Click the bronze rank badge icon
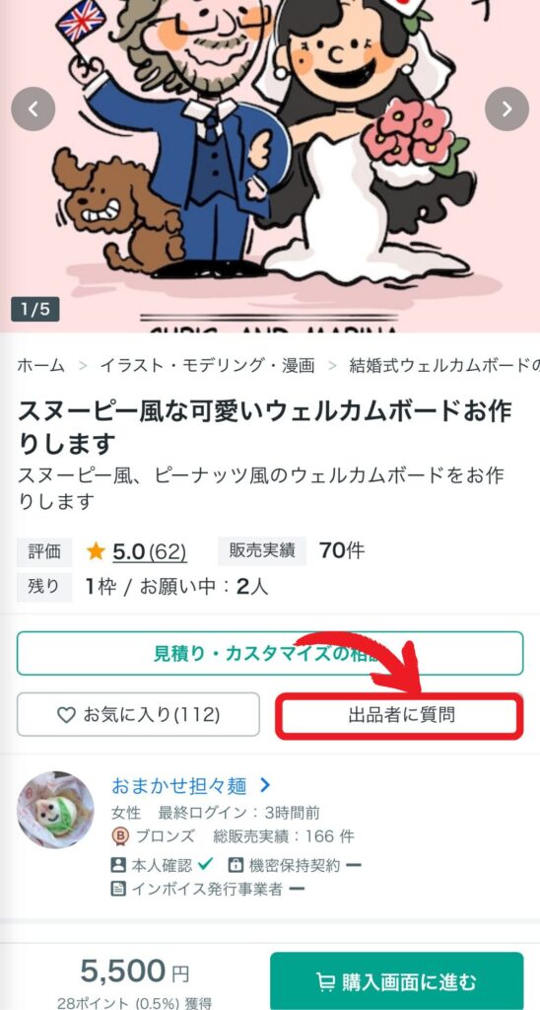The image size is (540, 1010). [120, 836]
